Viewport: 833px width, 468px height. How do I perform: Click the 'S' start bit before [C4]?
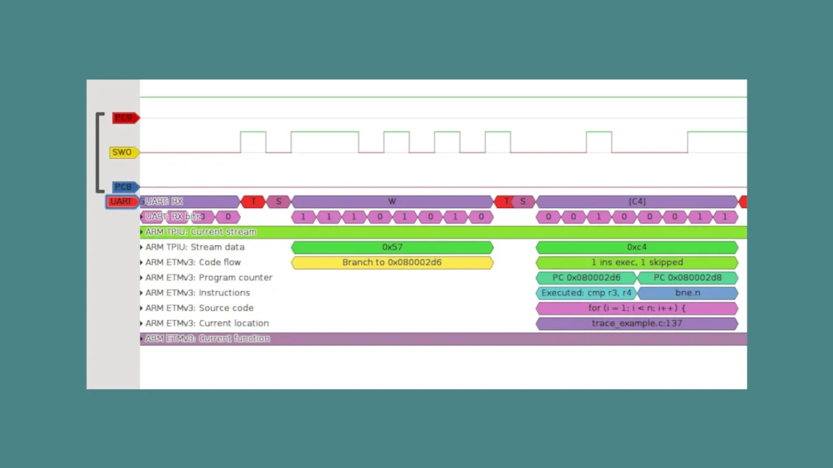point(523,201)
